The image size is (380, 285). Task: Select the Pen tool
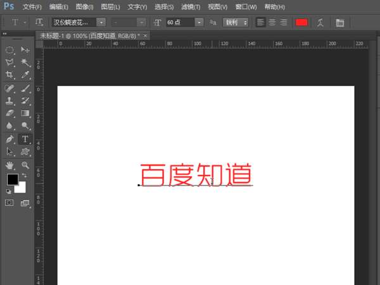pos(9,139)
